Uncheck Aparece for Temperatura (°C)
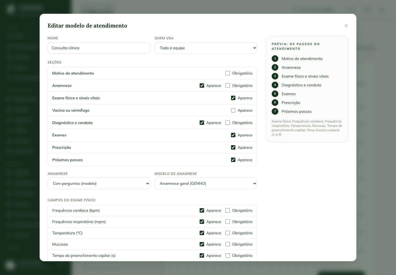This screenshot has width=396, height=275. tap(202, 233)
